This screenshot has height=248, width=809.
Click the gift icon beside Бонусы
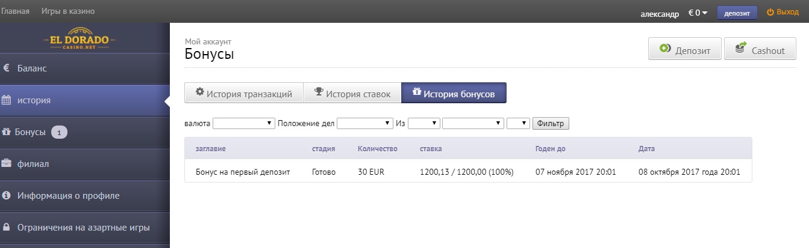pyautogui.click(x=6, y=132)
